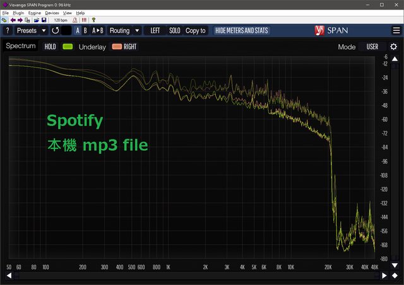This screenshot has width=404, height=285.
Task: Click the red panic exclamation icon
Action: (x=84, y=20)
